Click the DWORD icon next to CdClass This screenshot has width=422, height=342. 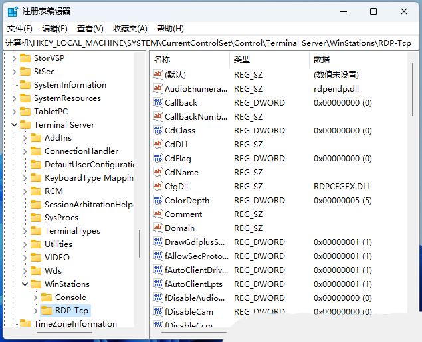pyautogui.click(x=158, y=130)
